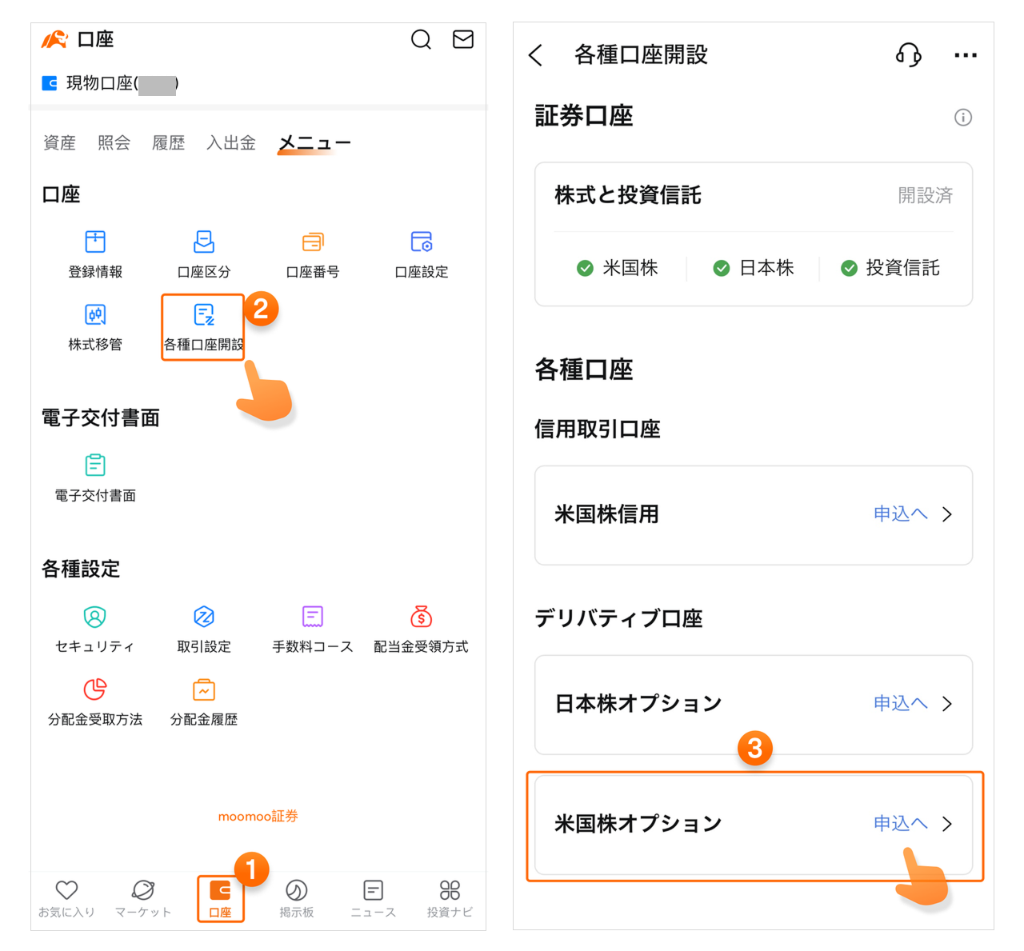Switch to the 入出金 tab
This screenshot has width=1024, height=951.
pyautogui.click(x=230, y=142)
